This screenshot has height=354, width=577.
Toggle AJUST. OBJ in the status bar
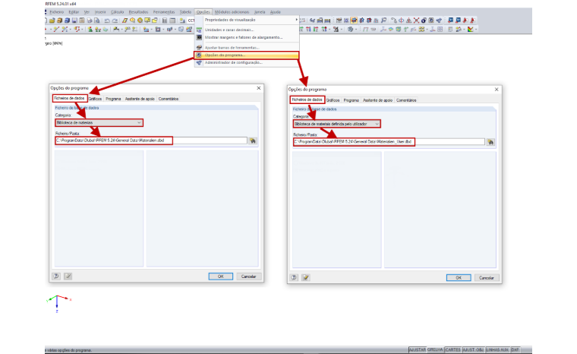click(x=473, y=349)
